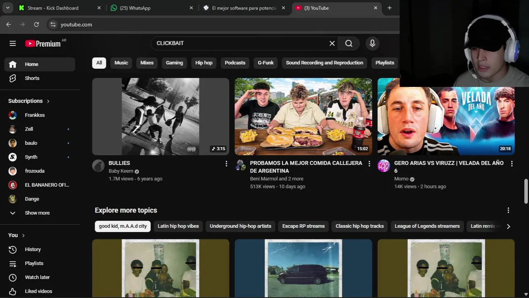This screenshot has height=298, width=529.
Task: Select the Mixes filter chip
Action: click(147, 63)
